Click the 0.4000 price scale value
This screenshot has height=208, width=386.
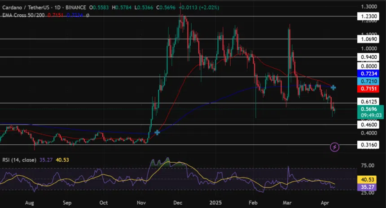point(369,133)
